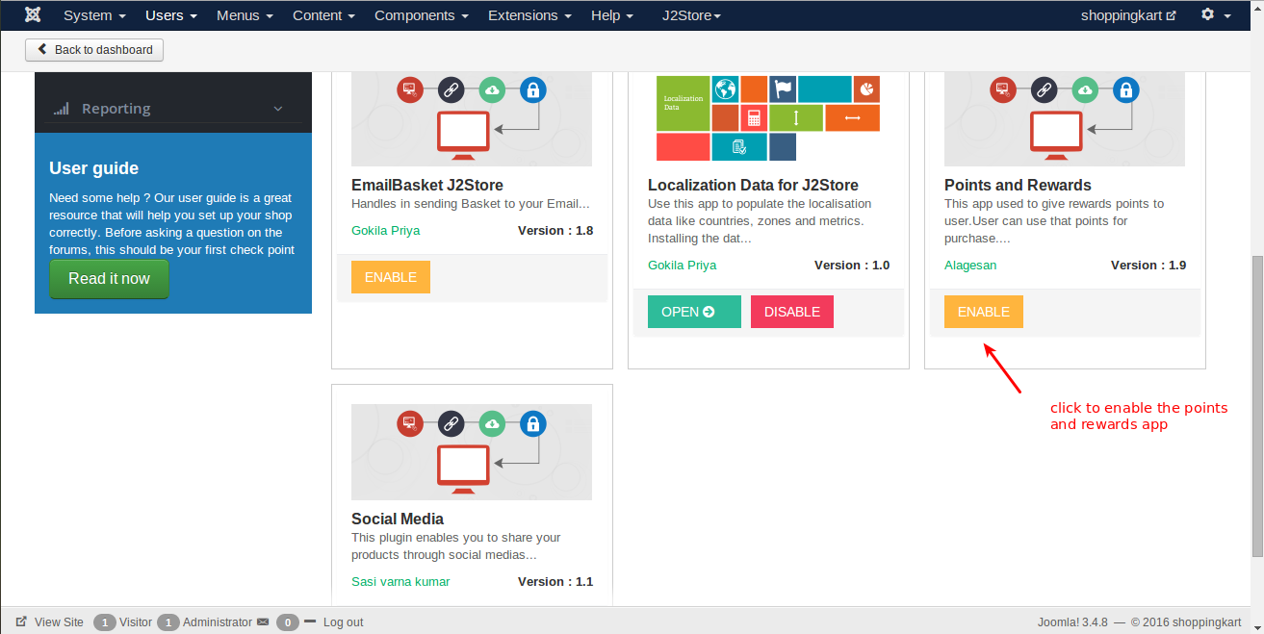Open the Users menu

coord(170,15)
